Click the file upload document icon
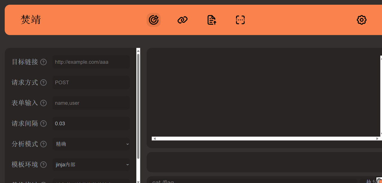The image size is (382, 183). point(212,20)
